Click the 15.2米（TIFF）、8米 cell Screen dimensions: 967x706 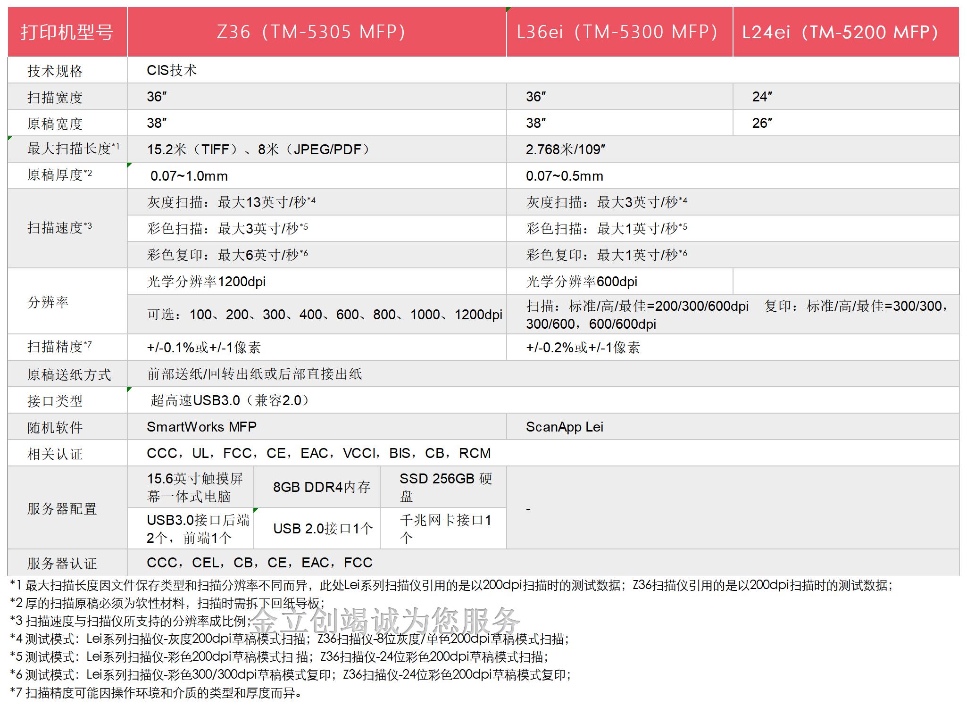click(317, 150)
